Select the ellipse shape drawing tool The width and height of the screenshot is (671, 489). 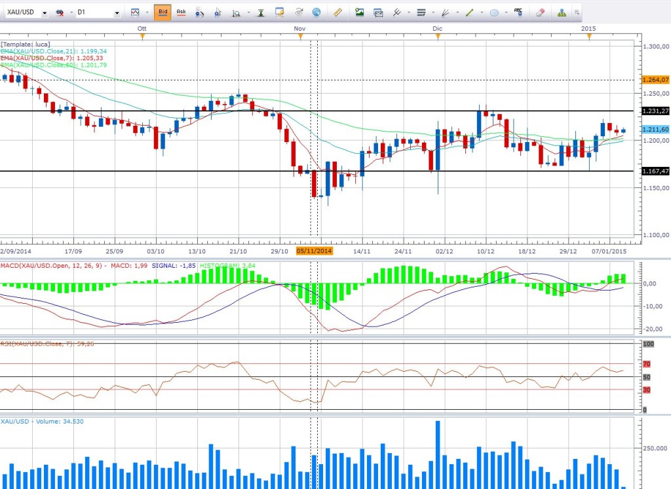[495, 12]
